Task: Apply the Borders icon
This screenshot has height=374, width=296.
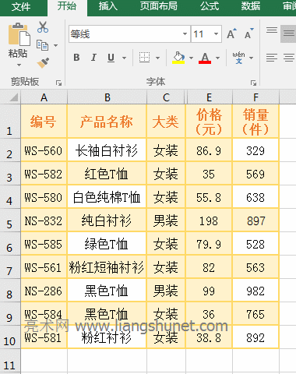Action: coord(144,58)
